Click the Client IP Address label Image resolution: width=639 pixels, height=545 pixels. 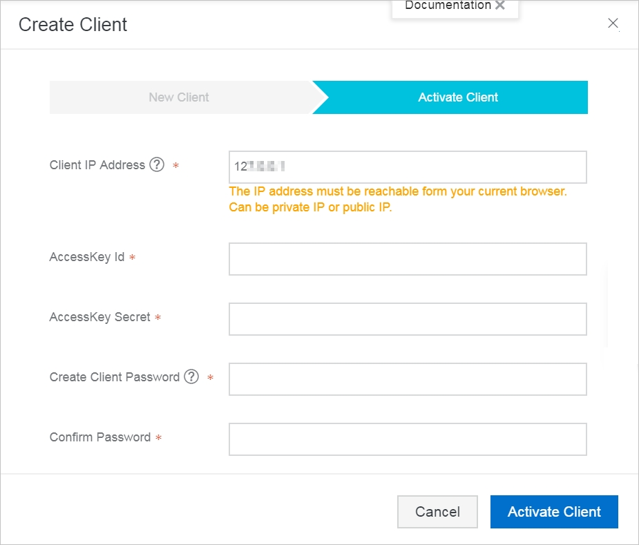click(97, 164)
